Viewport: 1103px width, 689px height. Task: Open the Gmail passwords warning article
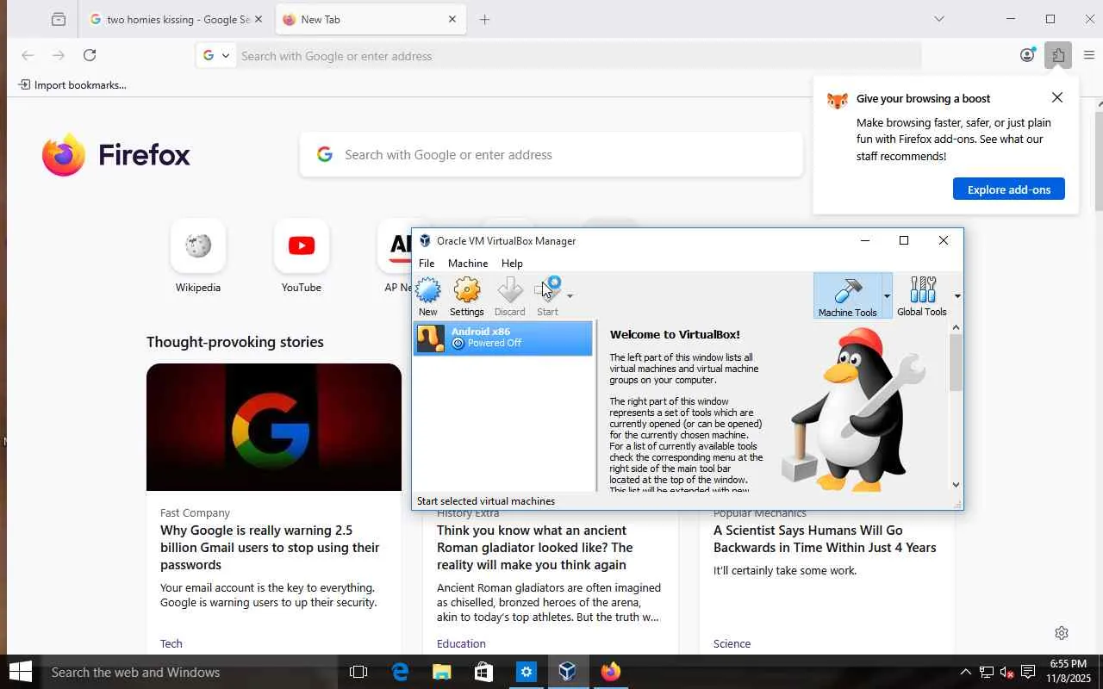tap(270, 548)
